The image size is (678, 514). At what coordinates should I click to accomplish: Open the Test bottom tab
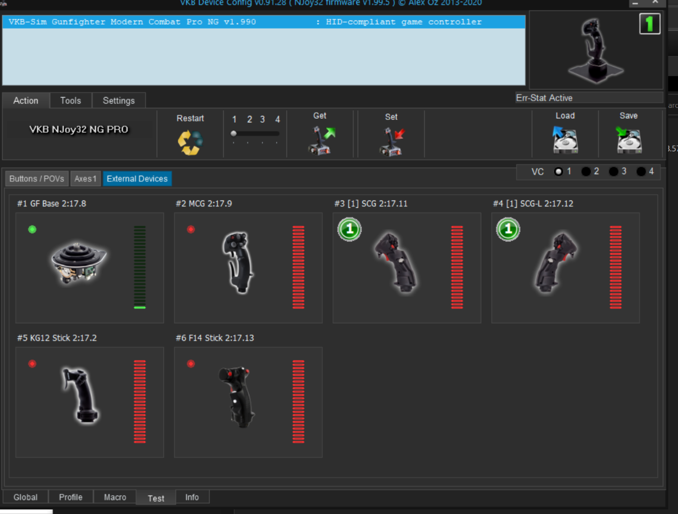[x=156, y=498]
